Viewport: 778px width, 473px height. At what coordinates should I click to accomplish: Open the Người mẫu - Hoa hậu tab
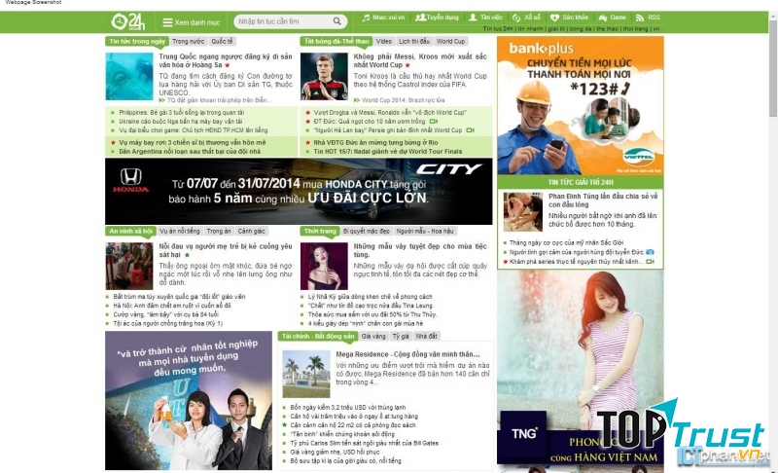(425, 232)
